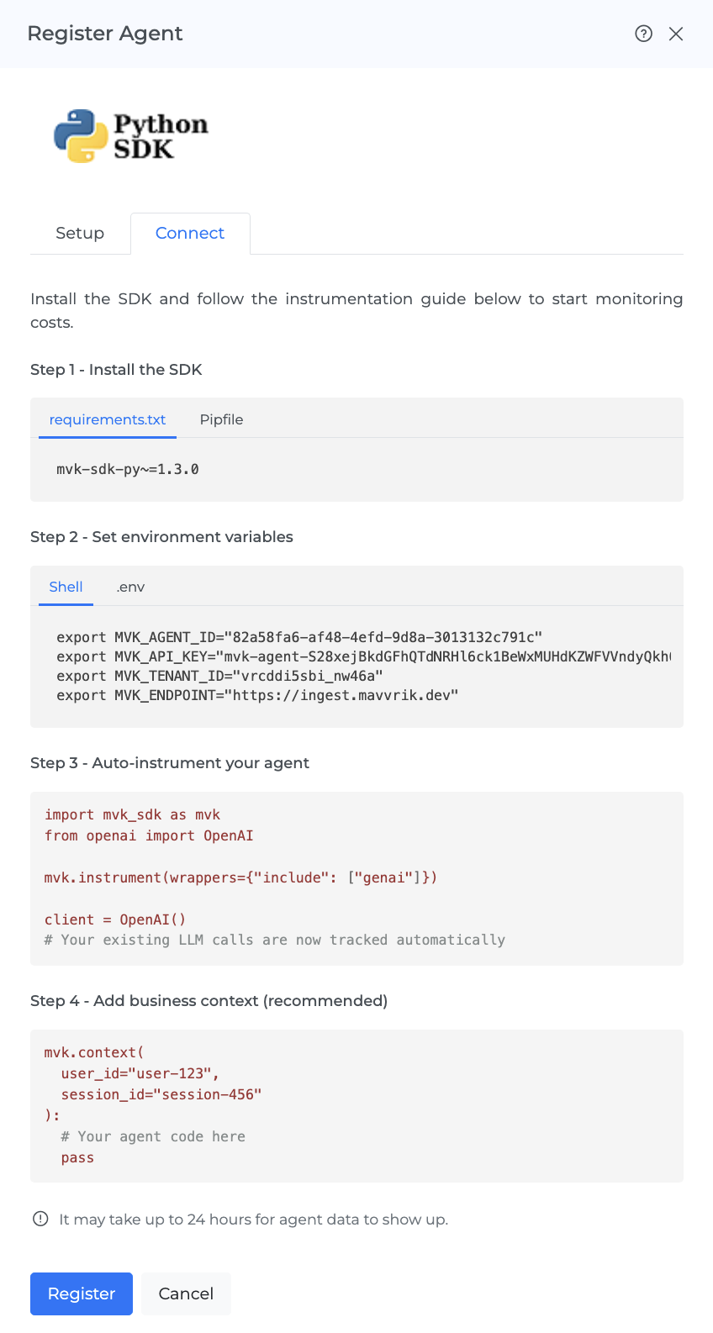This screenshot has height=1333, width=713.
Task: Click the MVK_TENANT_ID export line
Action: coord(219,676)
